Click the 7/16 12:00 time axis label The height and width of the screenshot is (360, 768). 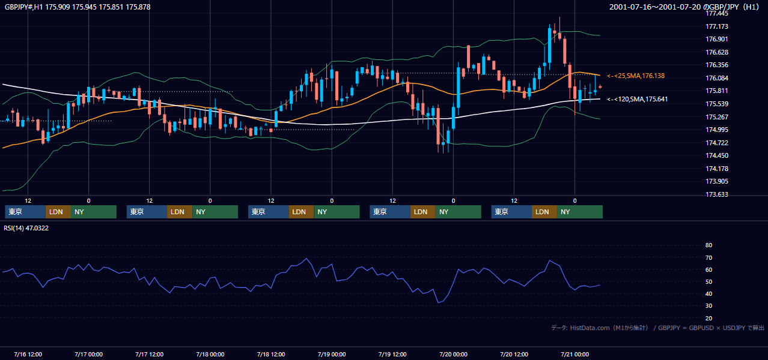tap(28, 354)
